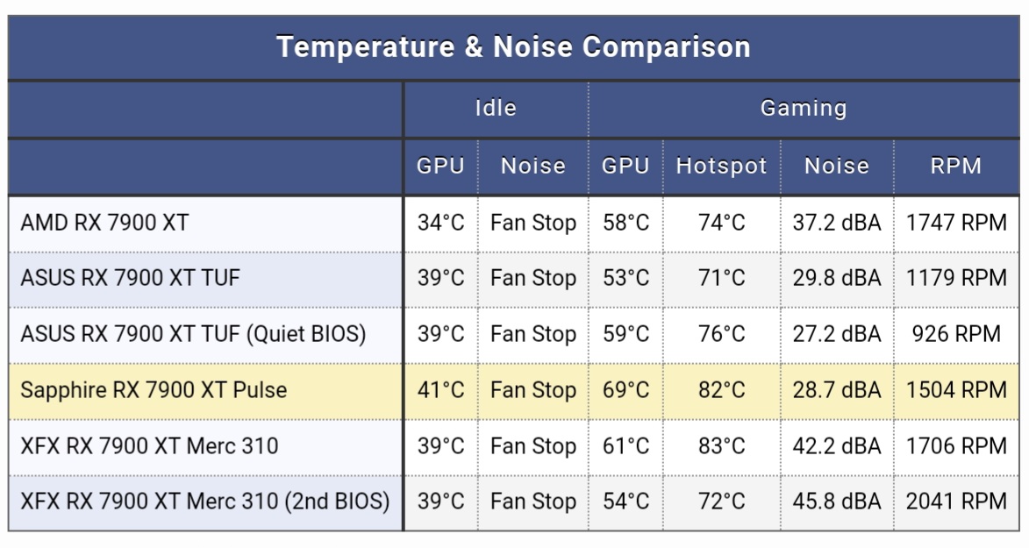The height and width of the screenshot is (548, 1029).
Task: Select the Gaming column group header
Action: coord(804,109)
